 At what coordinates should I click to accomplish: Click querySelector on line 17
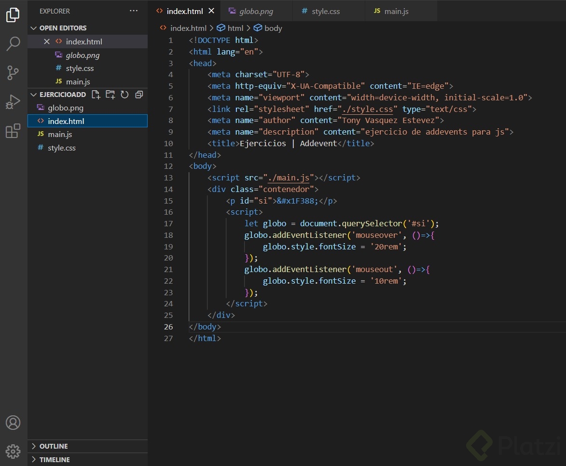[372, 223]
